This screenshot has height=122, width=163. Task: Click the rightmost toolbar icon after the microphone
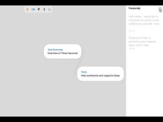pyautogui.click(x=50, y=9)
